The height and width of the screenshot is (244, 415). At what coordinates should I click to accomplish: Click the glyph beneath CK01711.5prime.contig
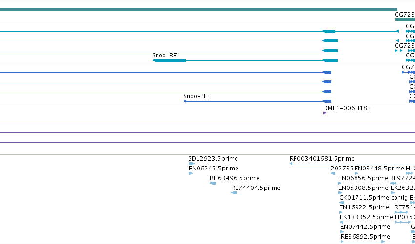point(342,203)
